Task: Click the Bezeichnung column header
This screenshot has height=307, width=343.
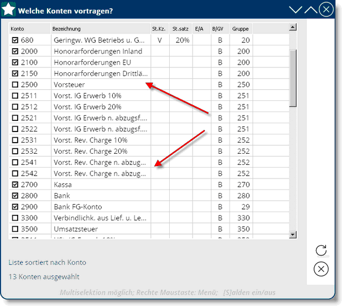Action: pos(100,29)
